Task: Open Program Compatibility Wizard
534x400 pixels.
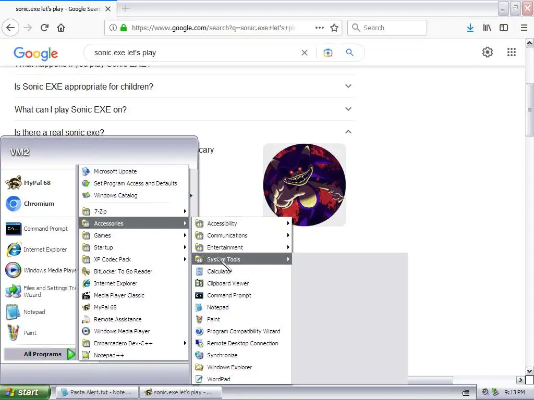Action: pyautogui.click(x=242, y=331)
